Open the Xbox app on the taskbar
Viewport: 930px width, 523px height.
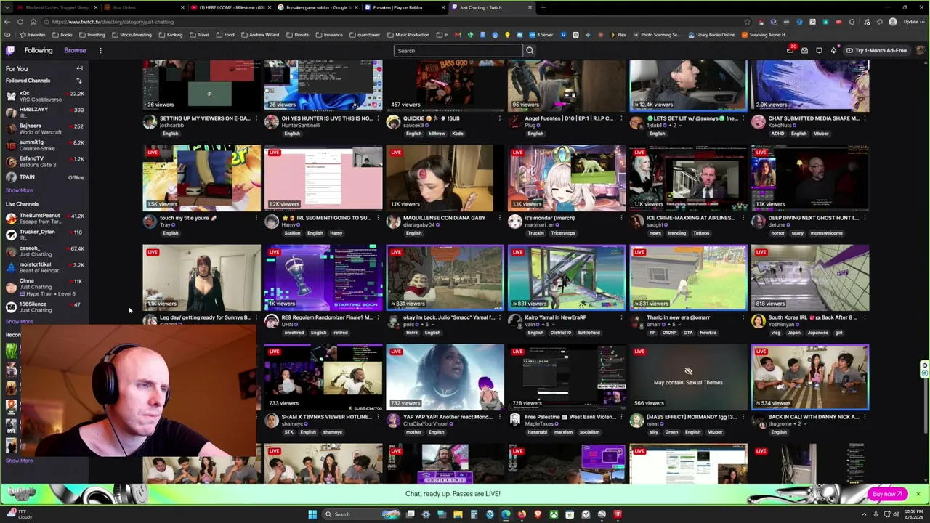(554, 514)
